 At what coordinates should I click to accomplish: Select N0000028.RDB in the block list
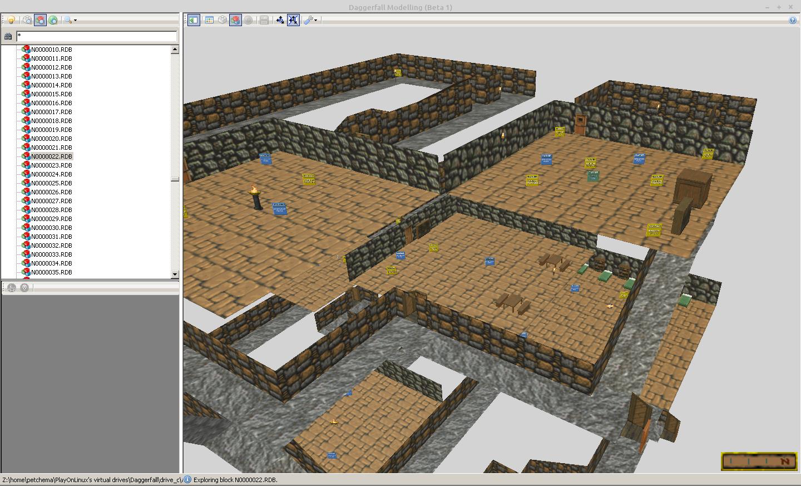[x=51, y=210]
